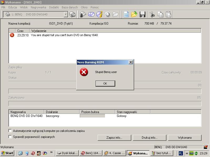Screen dimensions: 210x157
Task: Click the eject disc icon
Action: [107, 14]
